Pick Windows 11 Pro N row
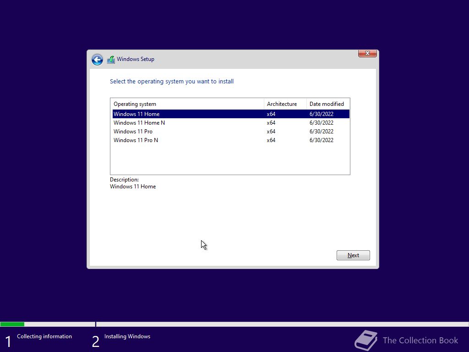The height and width of the screenshot is (352, 469). [231, 140]
